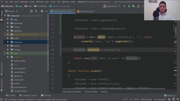This screenshot has width=180, height=101.
Task: Expand the public folder
Action: [x=8, y=38]
